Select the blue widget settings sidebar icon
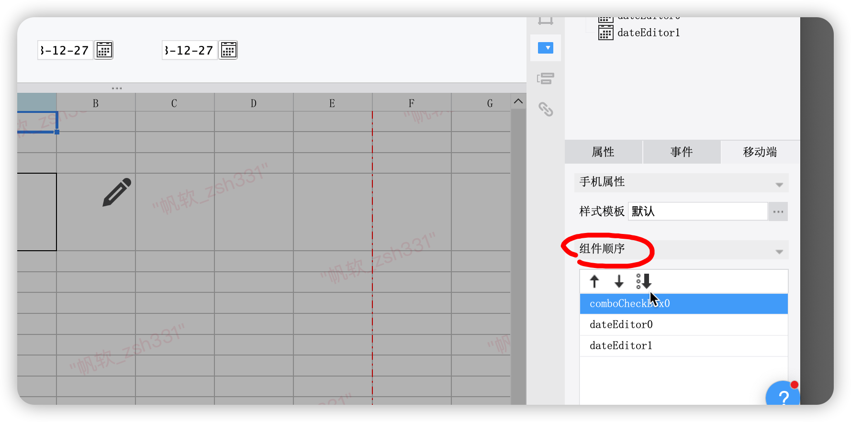The height and width of the screenshot is (422, 851). click(545, 48)
